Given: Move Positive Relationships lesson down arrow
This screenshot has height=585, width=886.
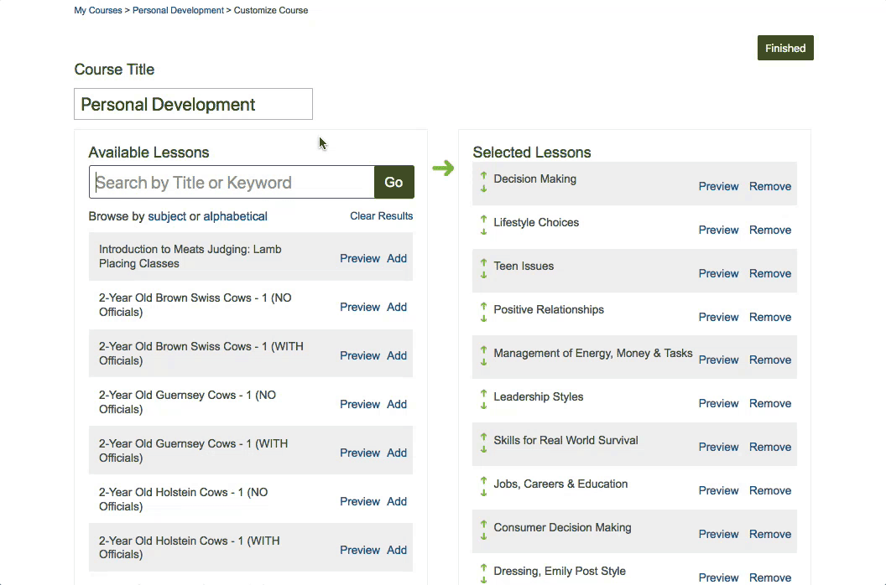Looking at the screenshot, I should [x=483, y=319].
